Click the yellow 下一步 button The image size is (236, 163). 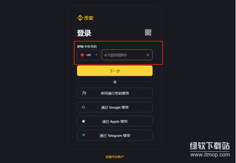click(x=115, y=71)
